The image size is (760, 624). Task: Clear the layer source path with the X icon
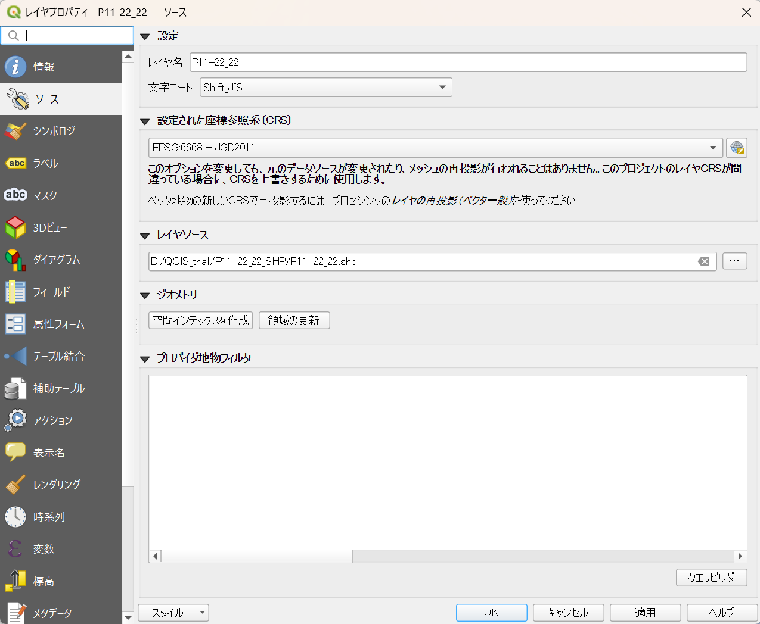[704, 261]
